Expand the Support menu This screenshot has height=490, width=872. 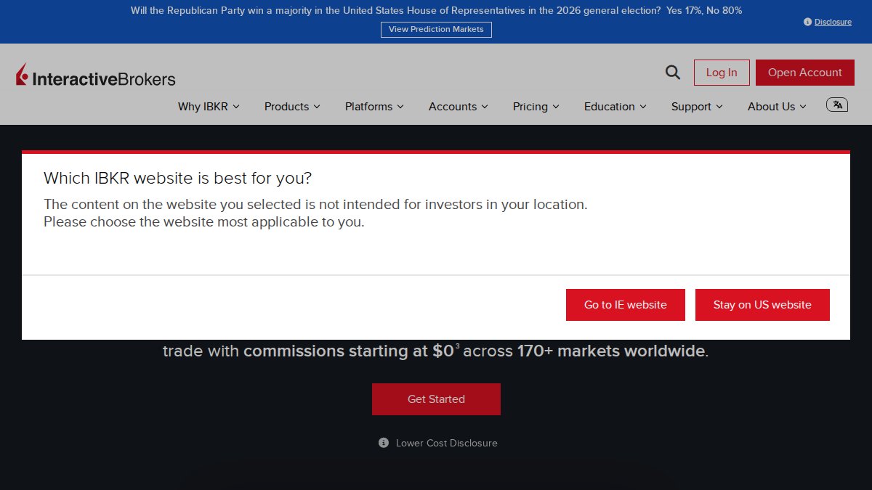click(698, 106)
